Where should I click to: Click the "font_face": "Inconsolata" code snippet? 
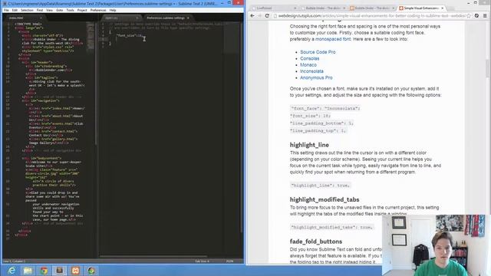pos(325,108)
